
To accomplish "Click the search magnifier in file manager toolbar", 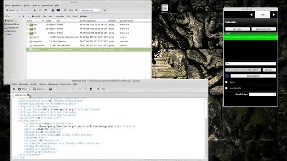I will [105, 10].
